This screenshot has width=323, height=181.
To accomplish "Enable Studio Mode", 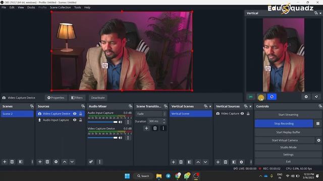I will [x=288, y=147].
